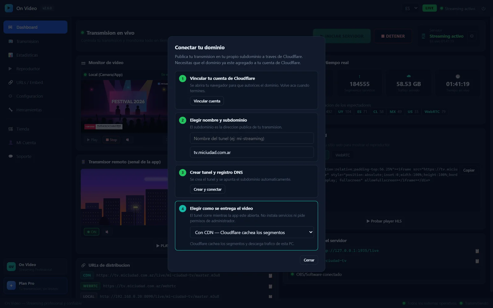Click the INICIAR SERVIDOR button
This screenshot has height=308, width=493.
click(x=342, y=36)
